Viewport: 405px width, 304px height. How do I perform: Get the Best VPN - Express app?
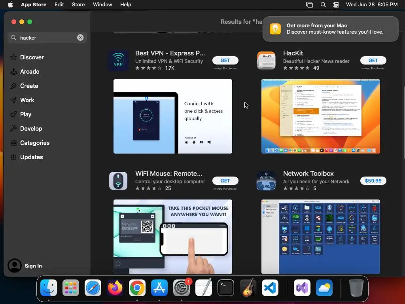(225, 61)
